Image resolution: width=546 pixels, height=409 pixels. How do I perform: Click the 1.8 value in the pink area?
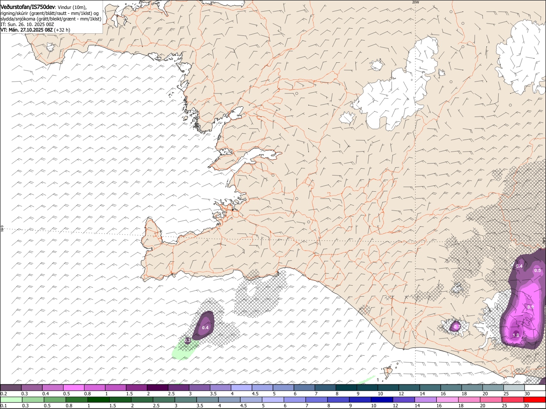coord(516,336)
